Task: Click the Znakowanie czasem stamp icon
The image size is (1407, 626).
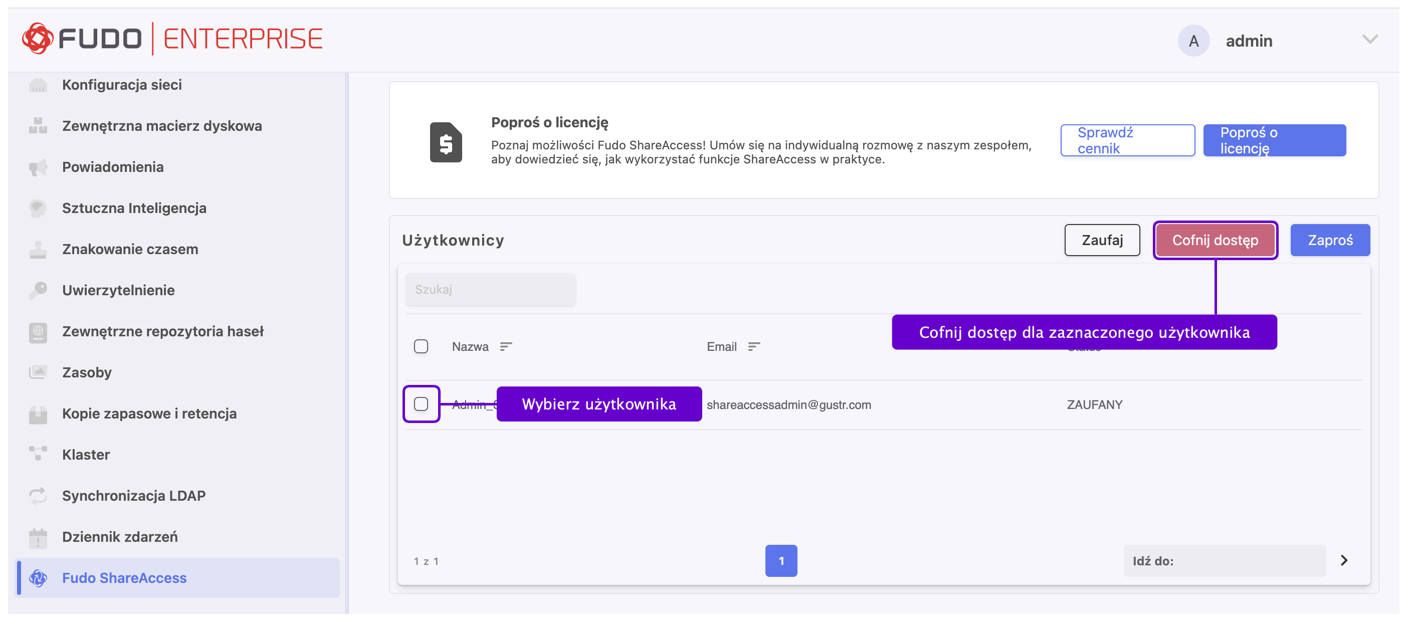Action: [38, 249]
